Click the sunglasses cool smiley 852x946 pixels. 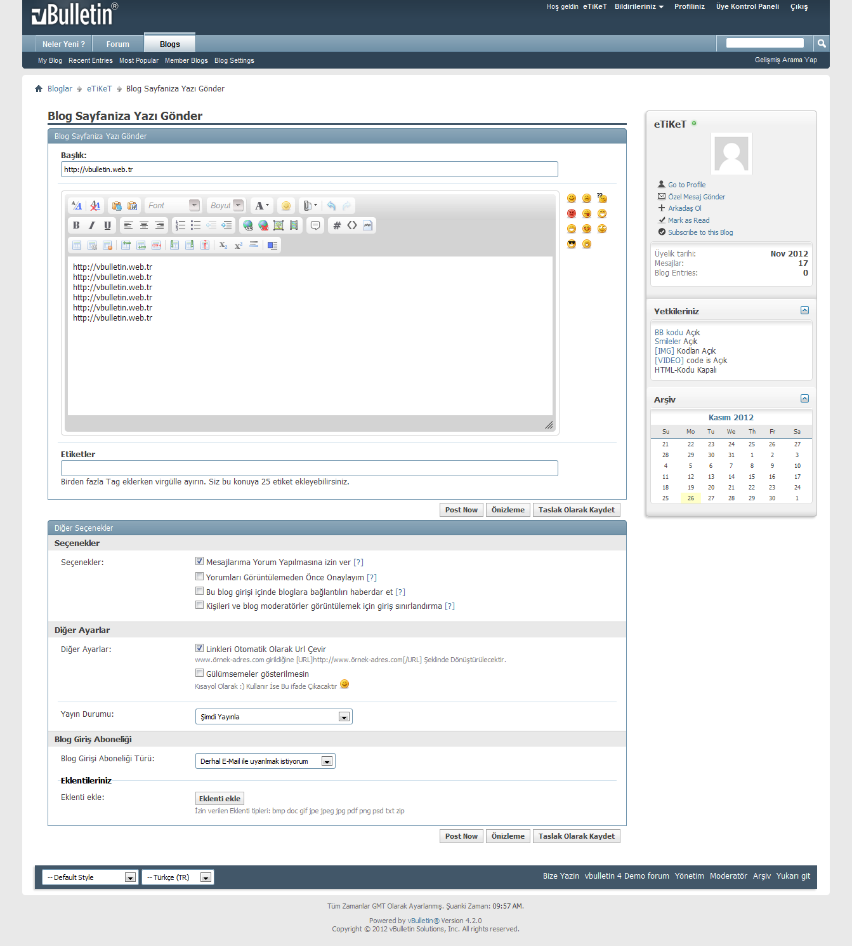pos(572,244)
